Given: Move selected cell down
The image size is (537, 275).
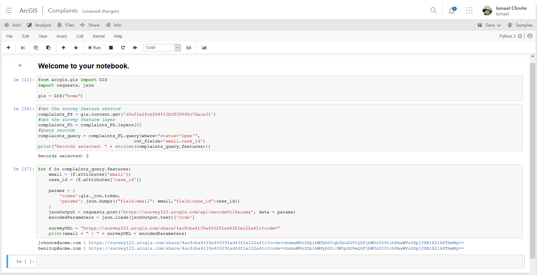Looking at the screenshot, I should click(76, 48).
